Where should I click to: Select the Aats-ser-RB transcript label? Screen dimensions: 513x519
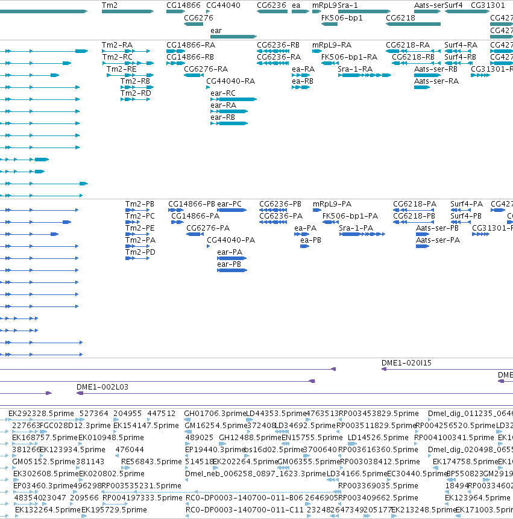436,69
